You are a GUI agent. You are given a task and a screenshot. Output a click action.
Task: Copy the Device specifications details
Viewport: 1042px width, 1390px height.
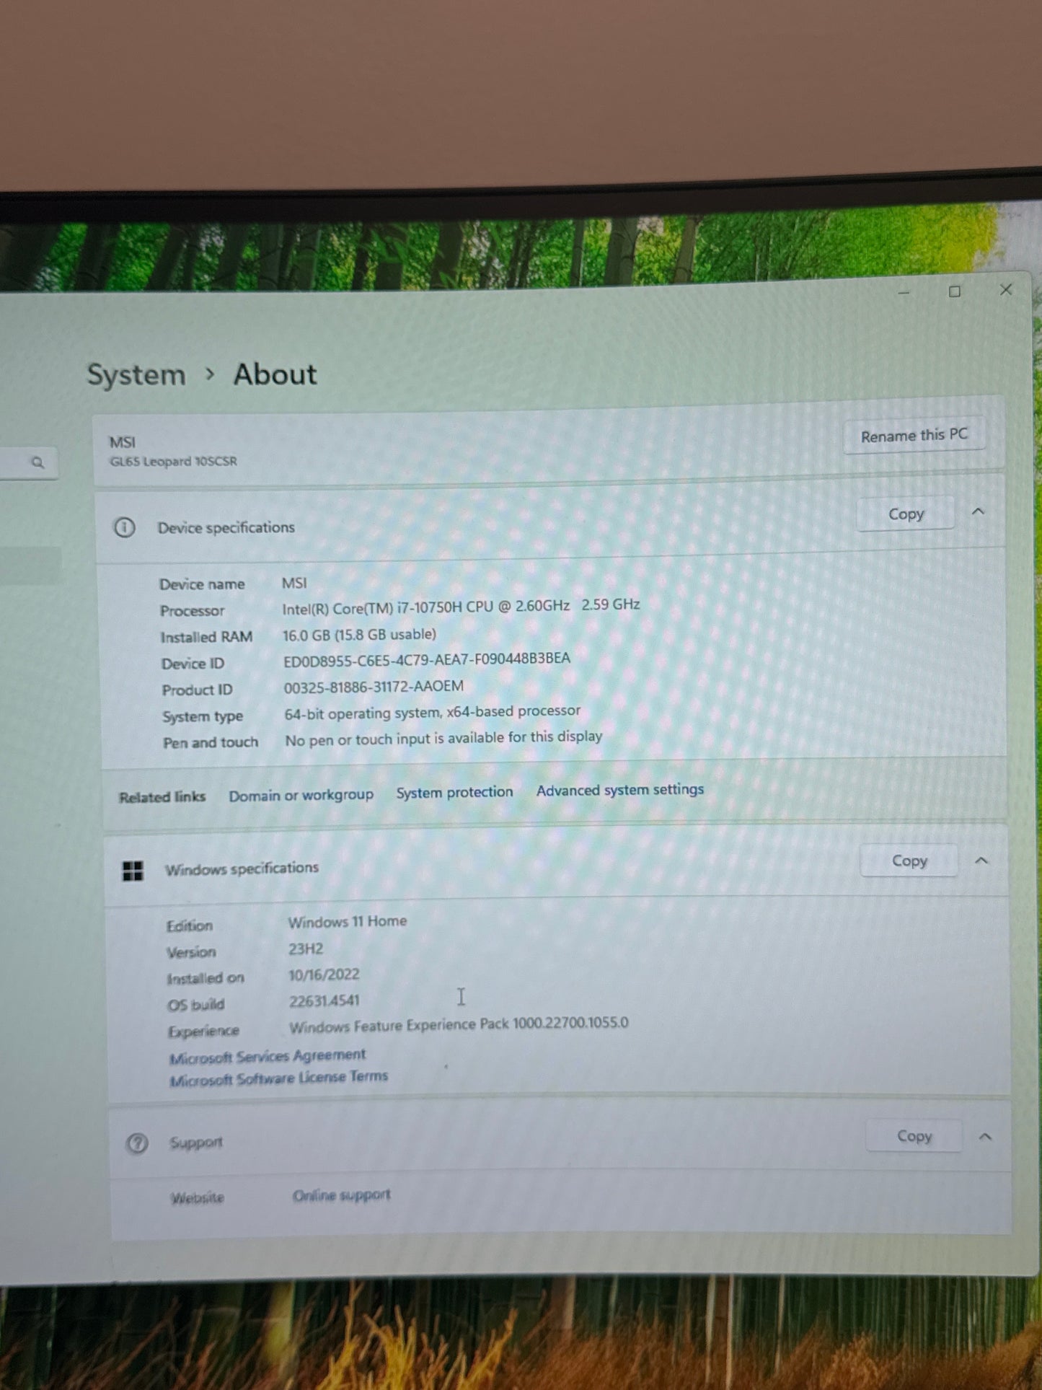point(906,514)
